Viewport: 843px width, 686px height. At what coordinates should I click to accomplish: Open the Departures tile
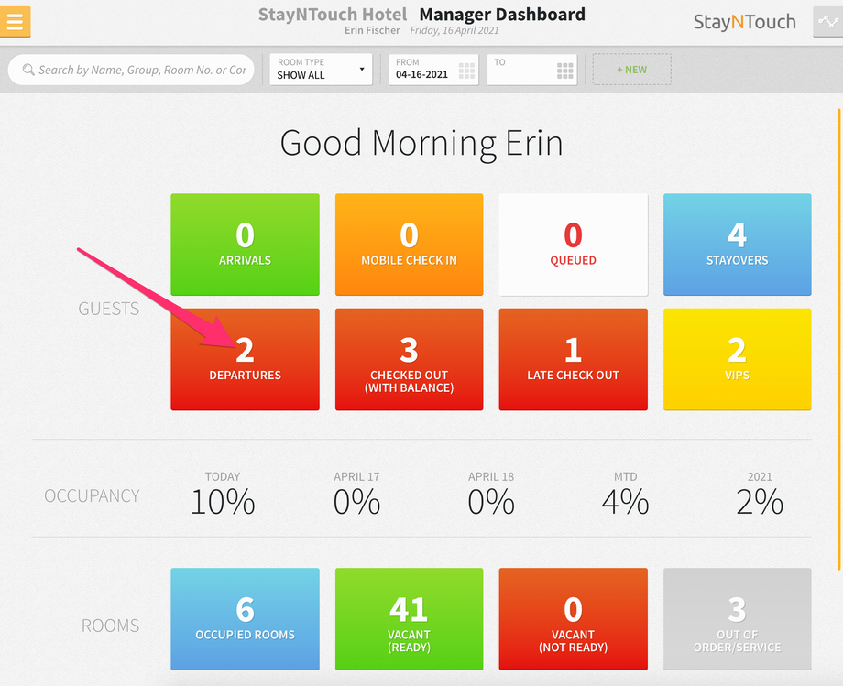pos(246,359)
